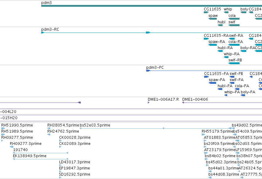
Task: Click the EK138949.5prime EST label
Action: pyautogui.click(x=30, y=156)
